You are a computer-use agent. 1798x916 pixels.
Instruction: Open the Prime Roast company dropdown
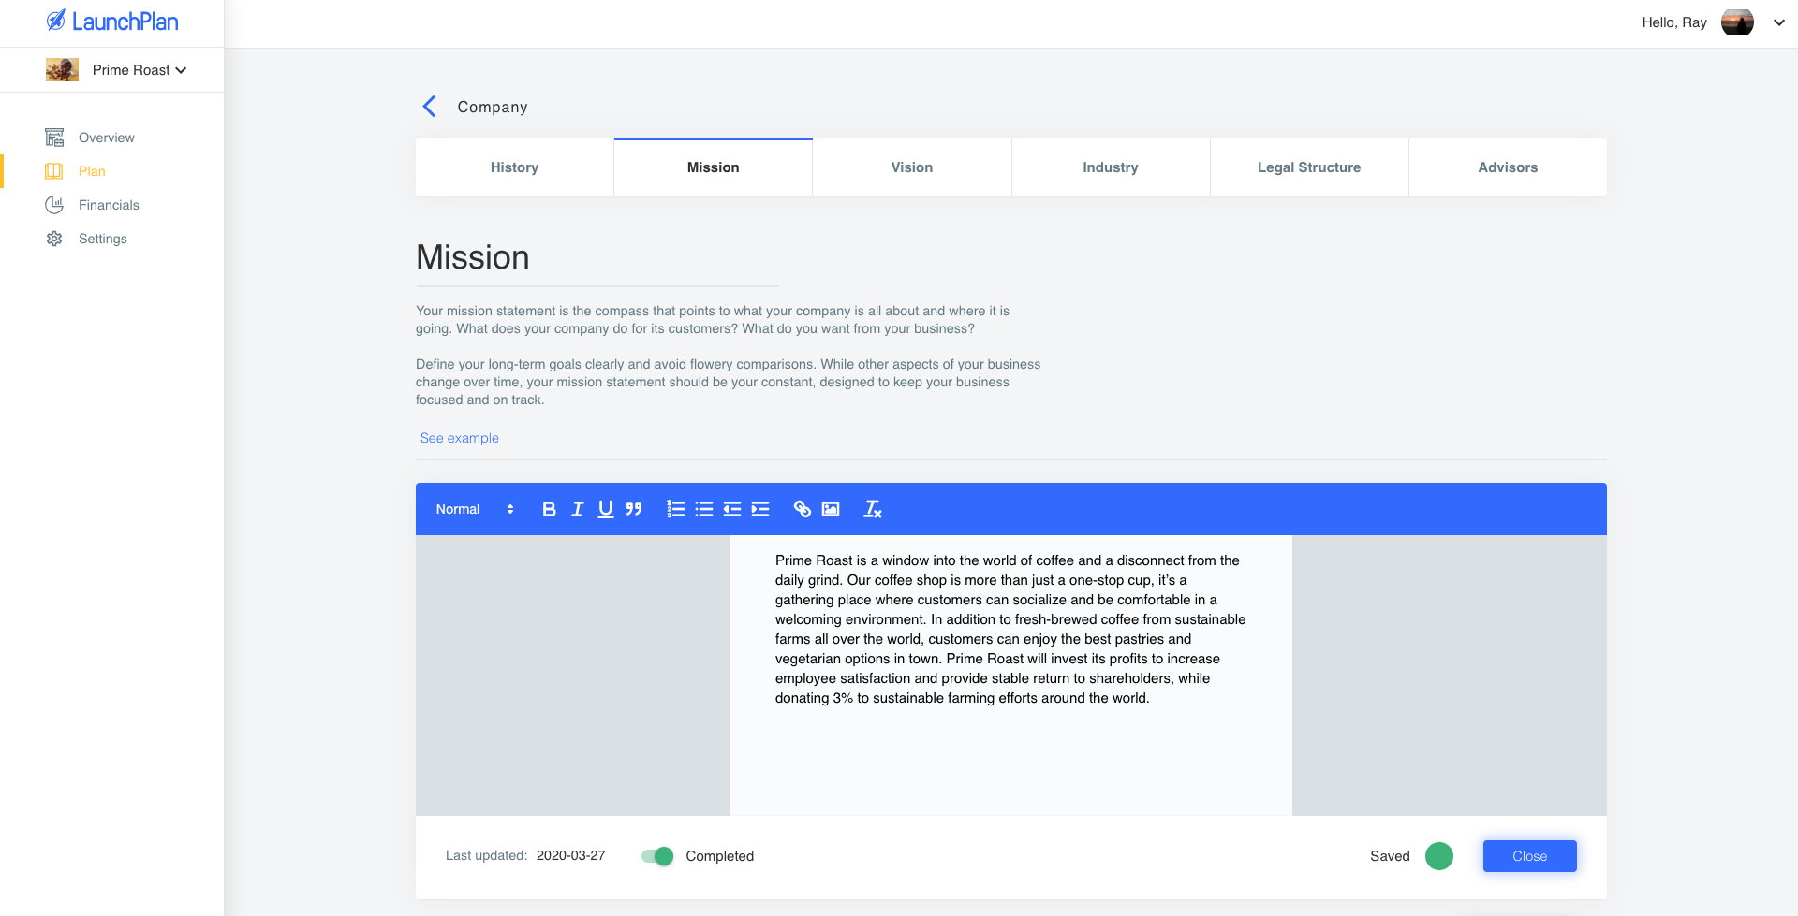click(139, 70)
